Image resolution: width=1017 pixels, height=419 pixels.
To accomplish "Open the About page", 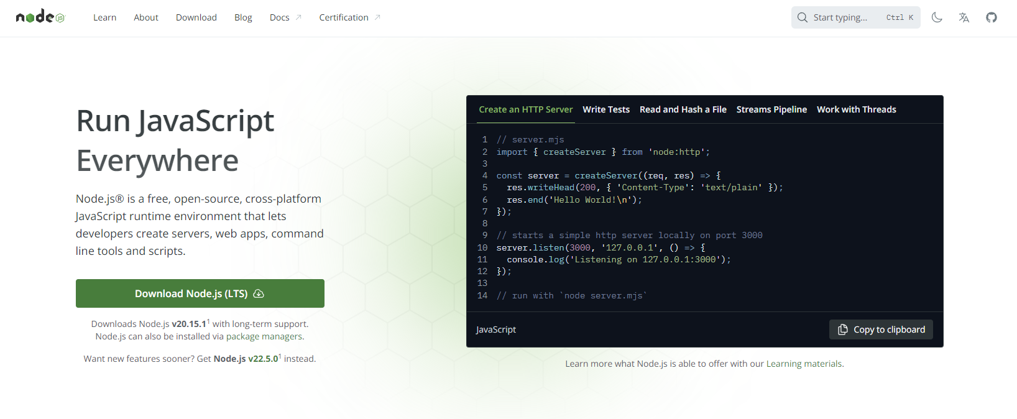I will [146, 17].
